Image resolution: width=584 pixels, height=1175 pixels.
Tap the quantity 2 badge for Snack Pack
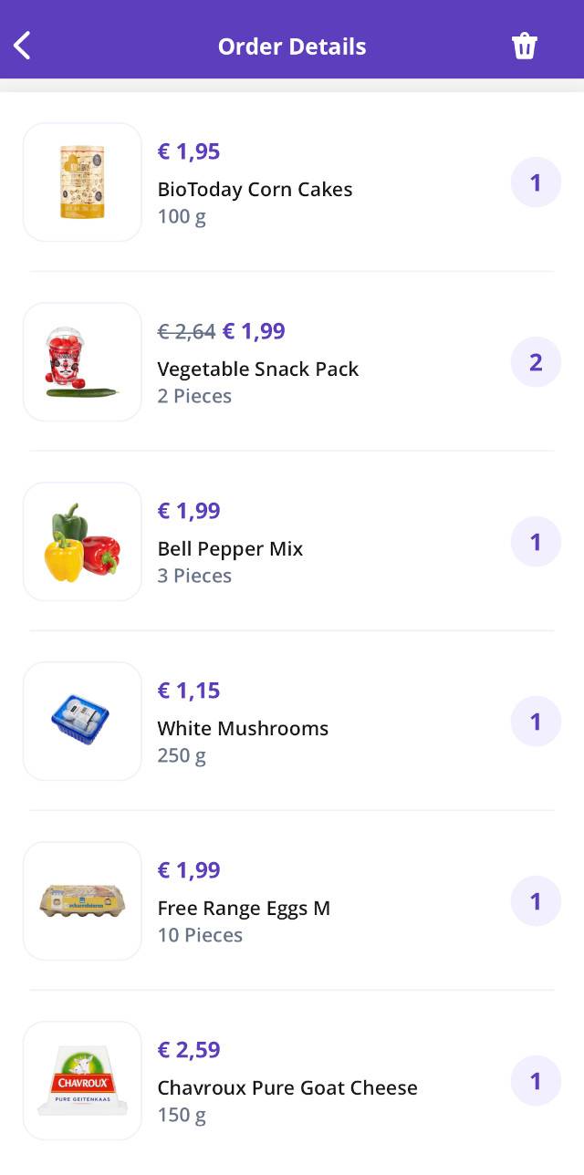[536, 362]
